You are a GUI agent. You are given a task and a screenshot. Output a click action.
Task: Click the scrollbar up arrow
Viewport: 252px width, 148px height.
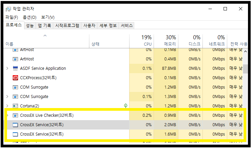point(245,52)
